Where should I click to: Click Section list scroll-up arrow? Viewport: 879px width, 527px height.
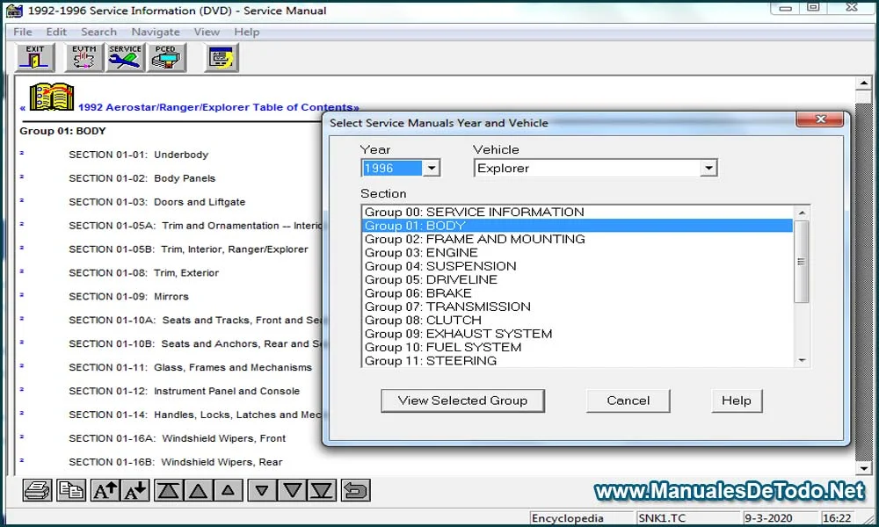[x=802, y=213]
